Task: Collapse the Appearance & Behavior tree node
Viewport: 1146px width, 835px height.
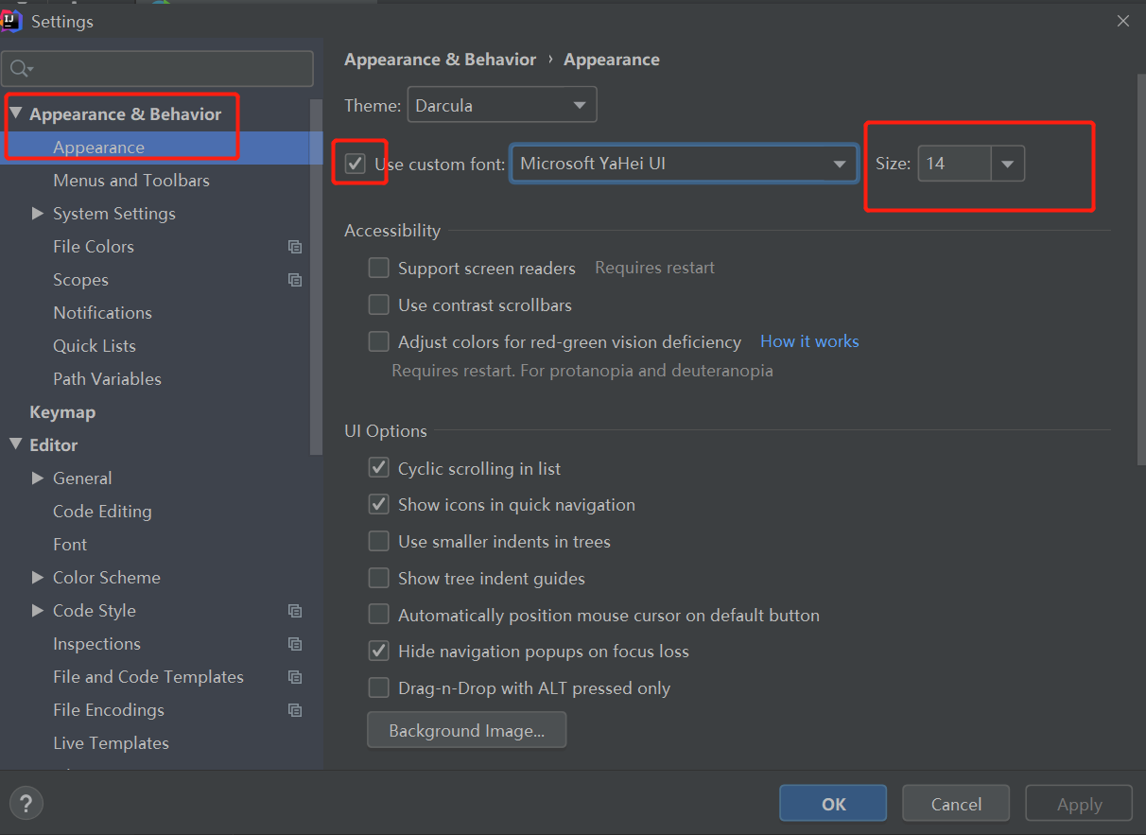Action: [x=15, y=113]
